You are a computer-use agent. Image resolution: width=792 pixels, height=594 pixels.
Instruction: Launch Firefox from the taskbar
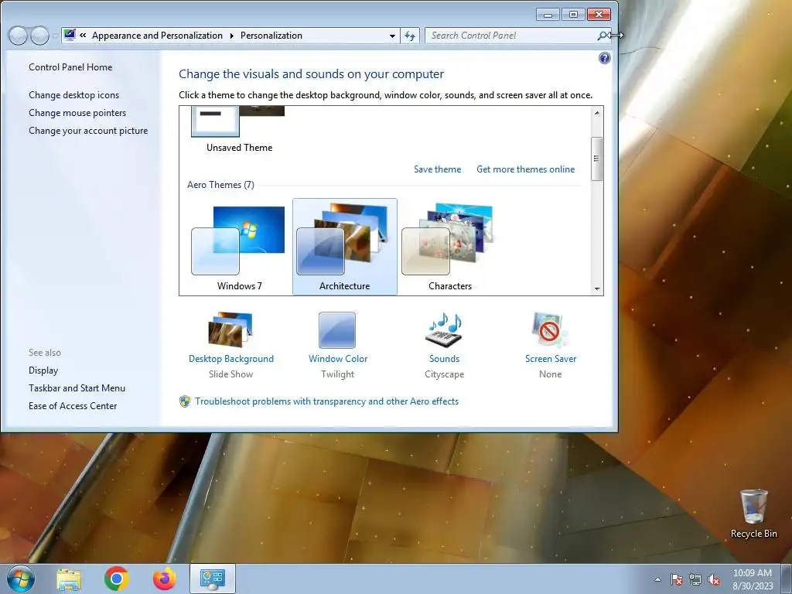tap(165, 579)
